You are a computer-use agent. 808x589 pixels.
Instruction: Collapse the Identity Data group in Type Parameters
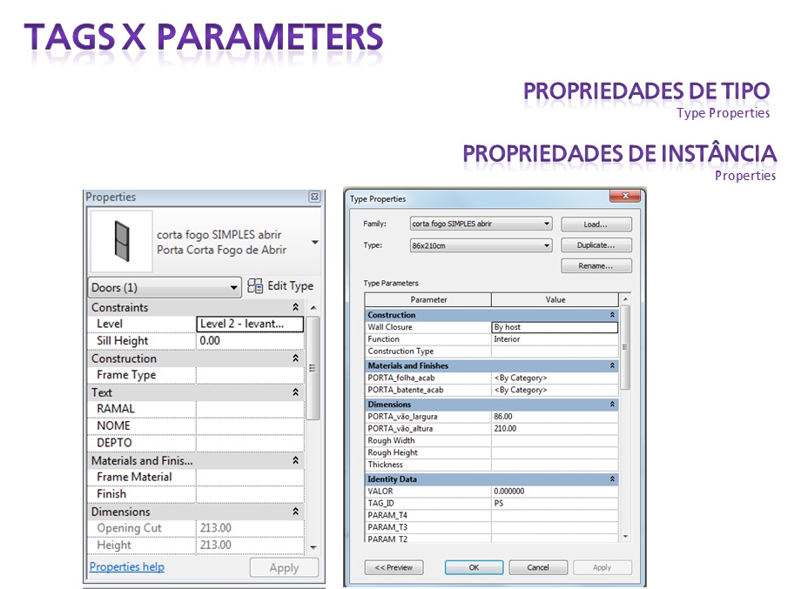613,479
